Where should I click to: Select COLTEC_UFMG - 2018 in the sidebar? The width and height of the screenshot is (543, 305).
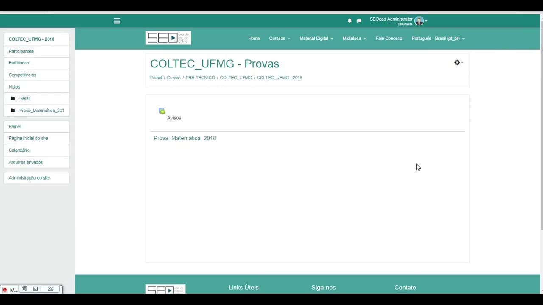click(x=36, y=39)
